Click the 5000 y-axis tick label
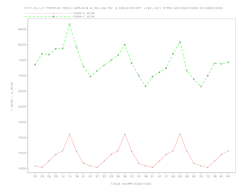The image size is (249, 192). pos(22,137)
